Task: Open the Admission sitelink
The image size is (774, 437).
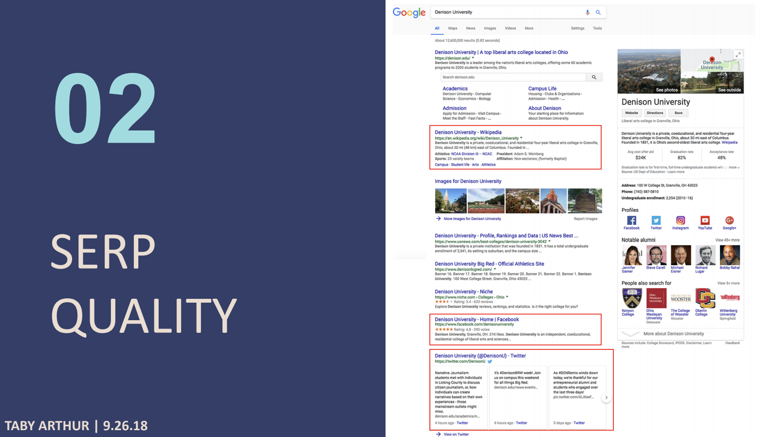Action: coord(455,108)
